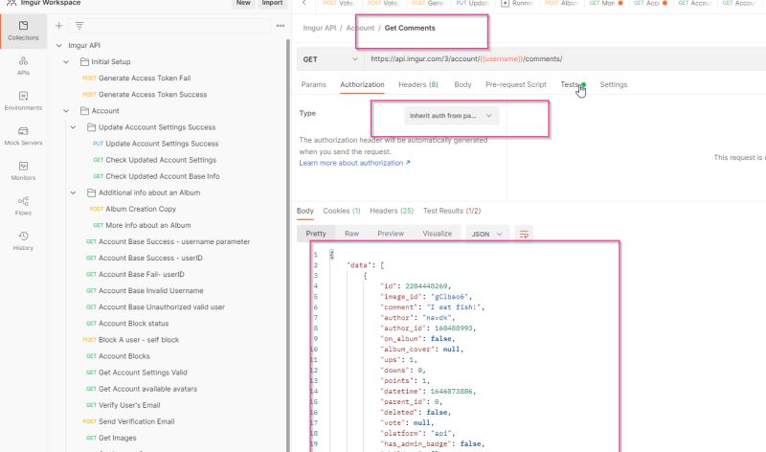Open the Tests tab

click(x=570, y=84)
